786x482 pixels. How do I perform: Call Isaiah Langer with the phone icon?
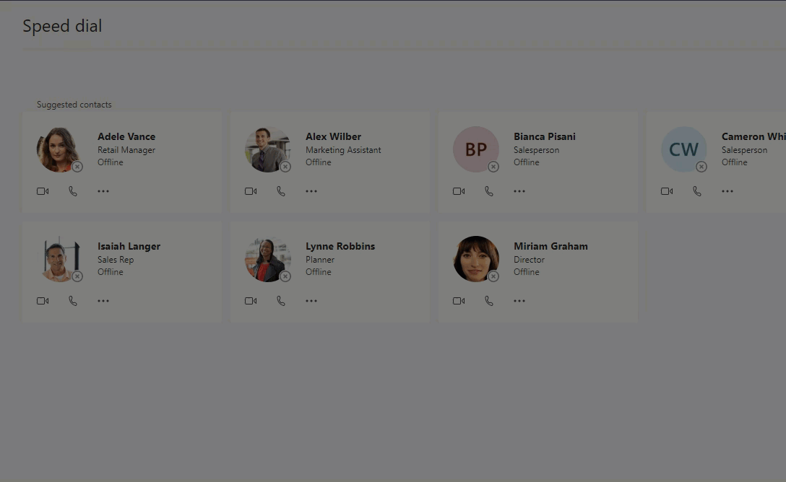click(73, 301)
